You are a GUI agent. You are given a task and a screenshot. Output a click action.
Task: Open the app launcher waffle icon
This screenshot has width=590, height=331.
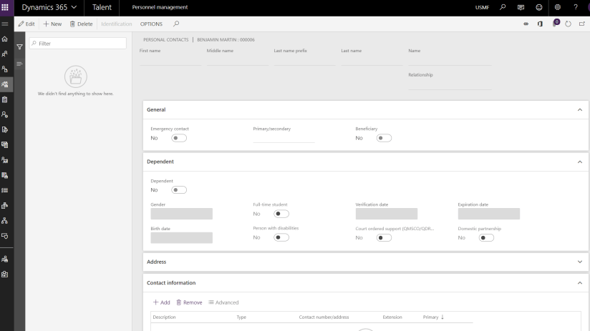pos(6,7)
